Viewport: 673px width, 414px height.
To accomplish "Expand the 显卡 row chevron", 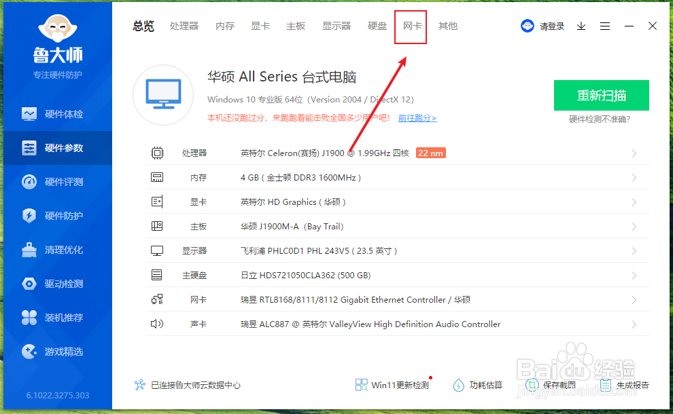I will coord(634,202).
